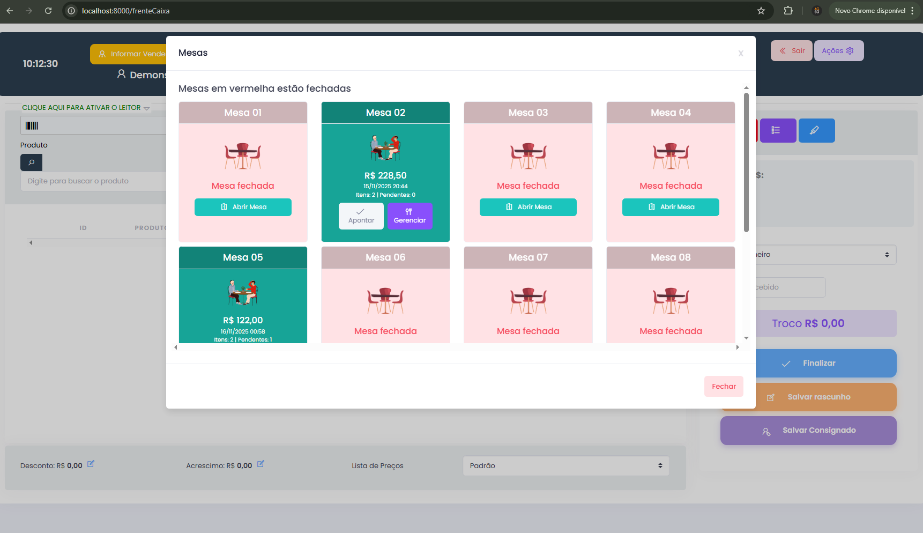
Task: Expand the barcode reader activation label
Action: click(x=86, y=108)
